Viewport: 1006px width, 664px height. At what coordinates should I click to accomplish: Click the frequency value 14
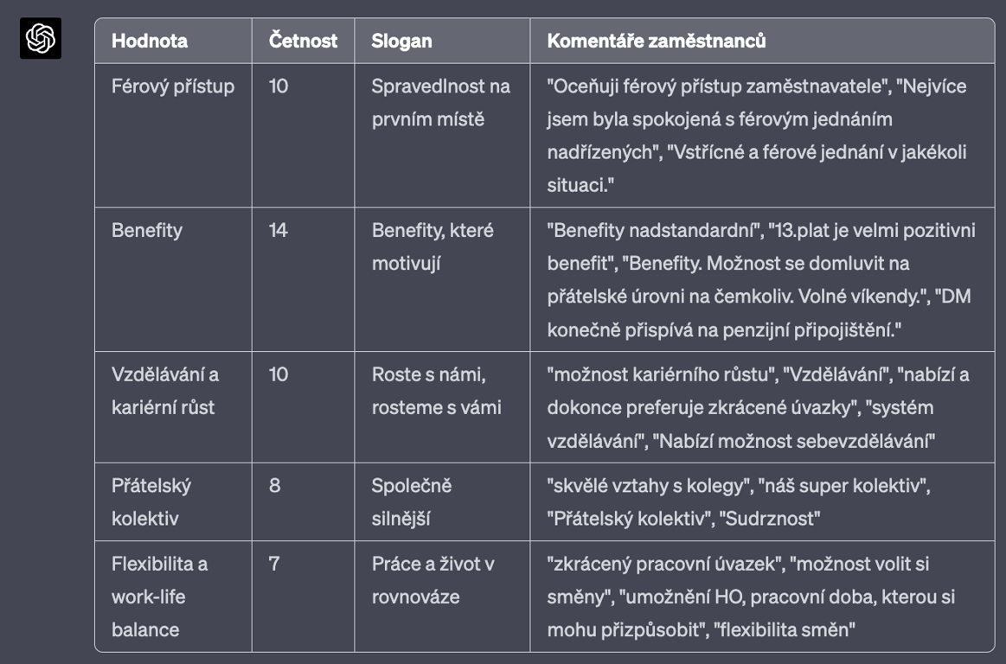coord(279,230)
